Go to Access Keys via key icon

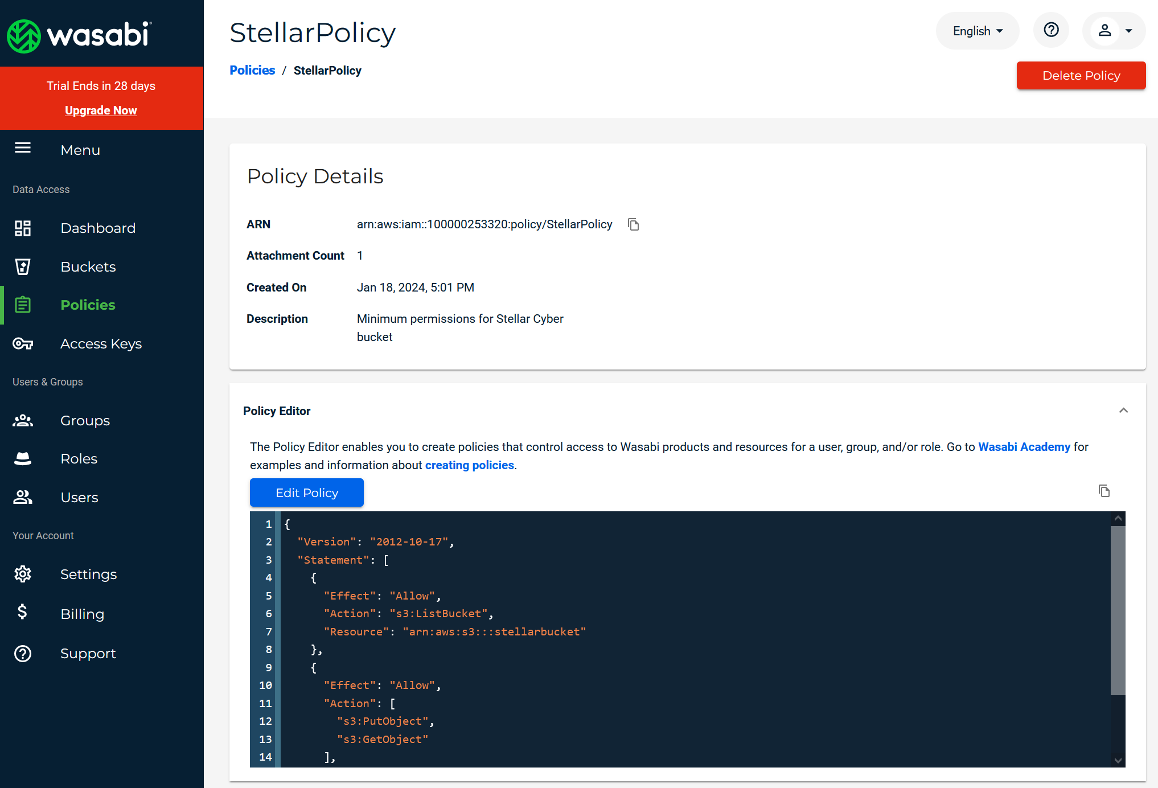[x=23, y=343]
